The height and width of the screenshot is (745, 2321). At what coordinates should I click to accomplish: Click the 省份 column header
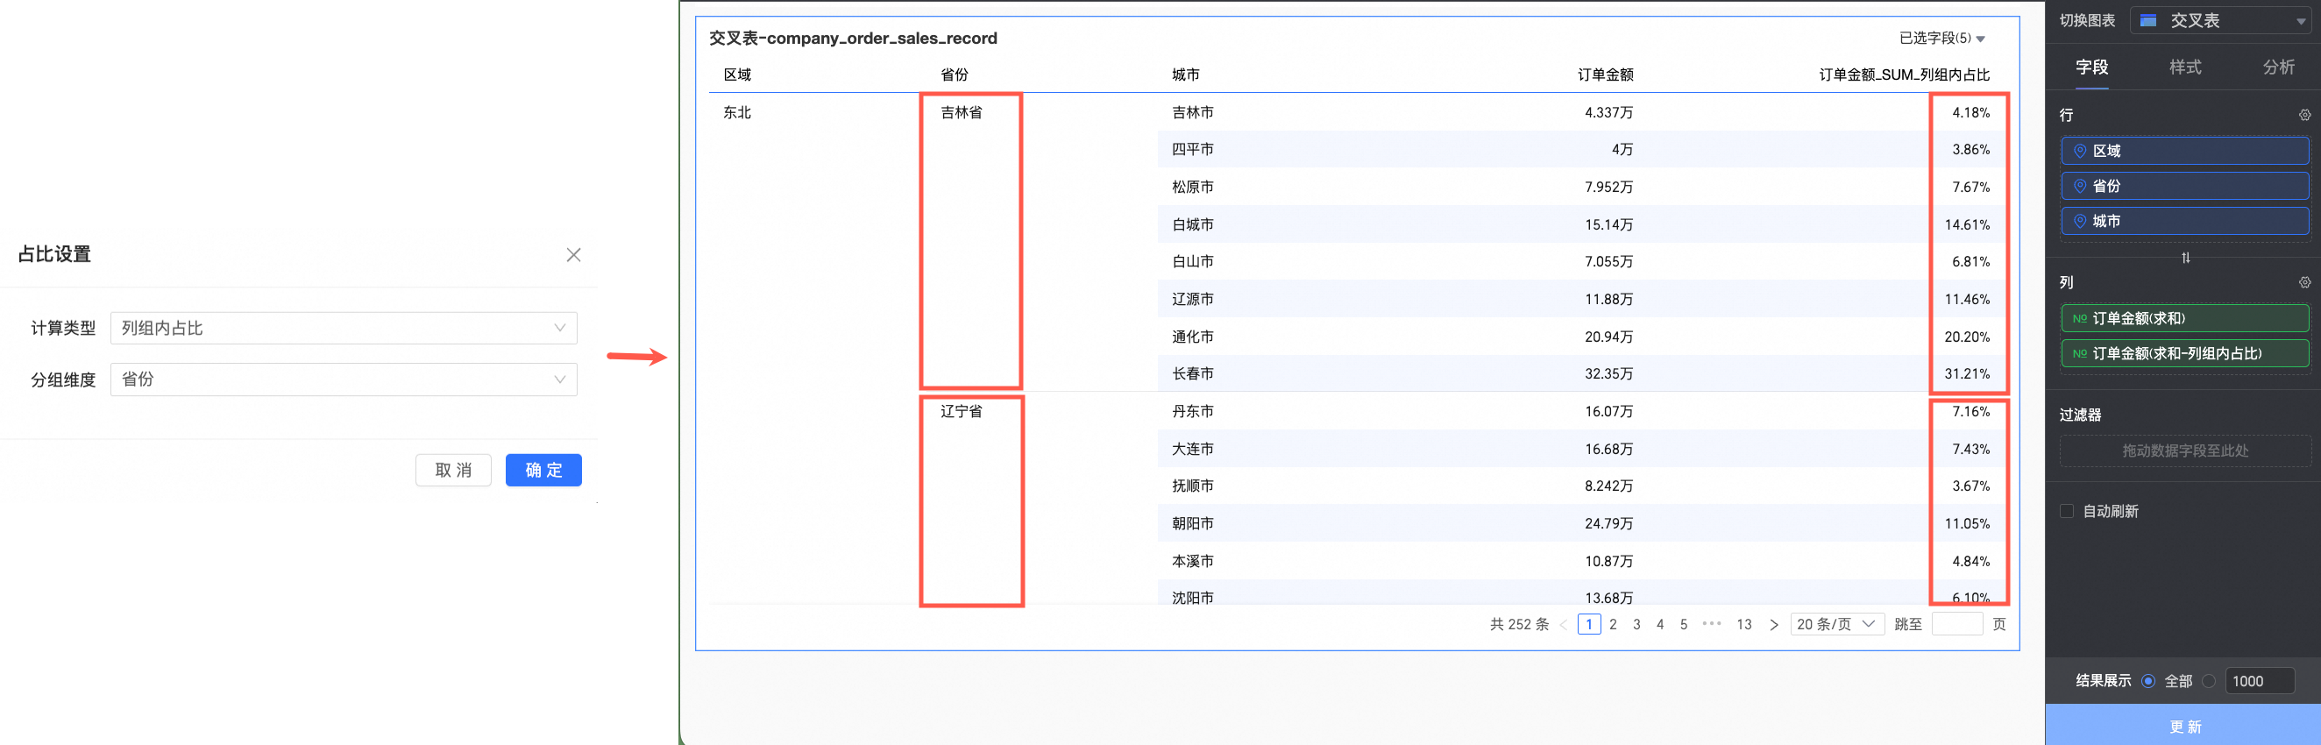(x=955, y=74)
